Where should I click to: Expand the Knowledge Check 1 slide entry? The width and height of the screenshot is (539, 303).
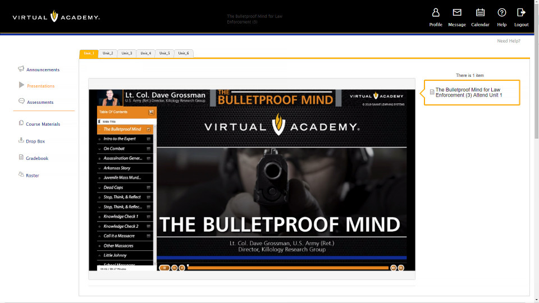tap(99, 217)
